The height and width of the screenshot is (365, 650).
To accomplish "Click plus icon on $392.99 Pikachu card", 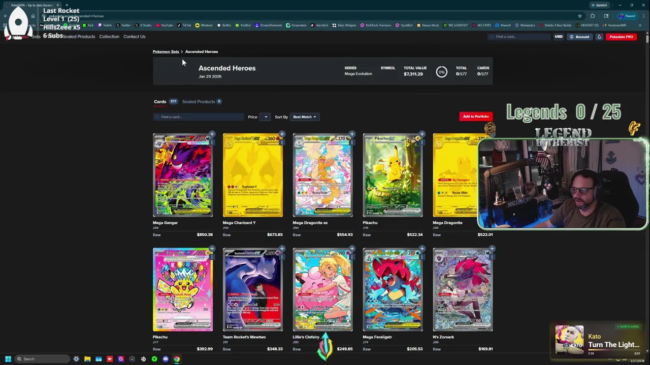I will pyautogui.click(x=212, y=249).
